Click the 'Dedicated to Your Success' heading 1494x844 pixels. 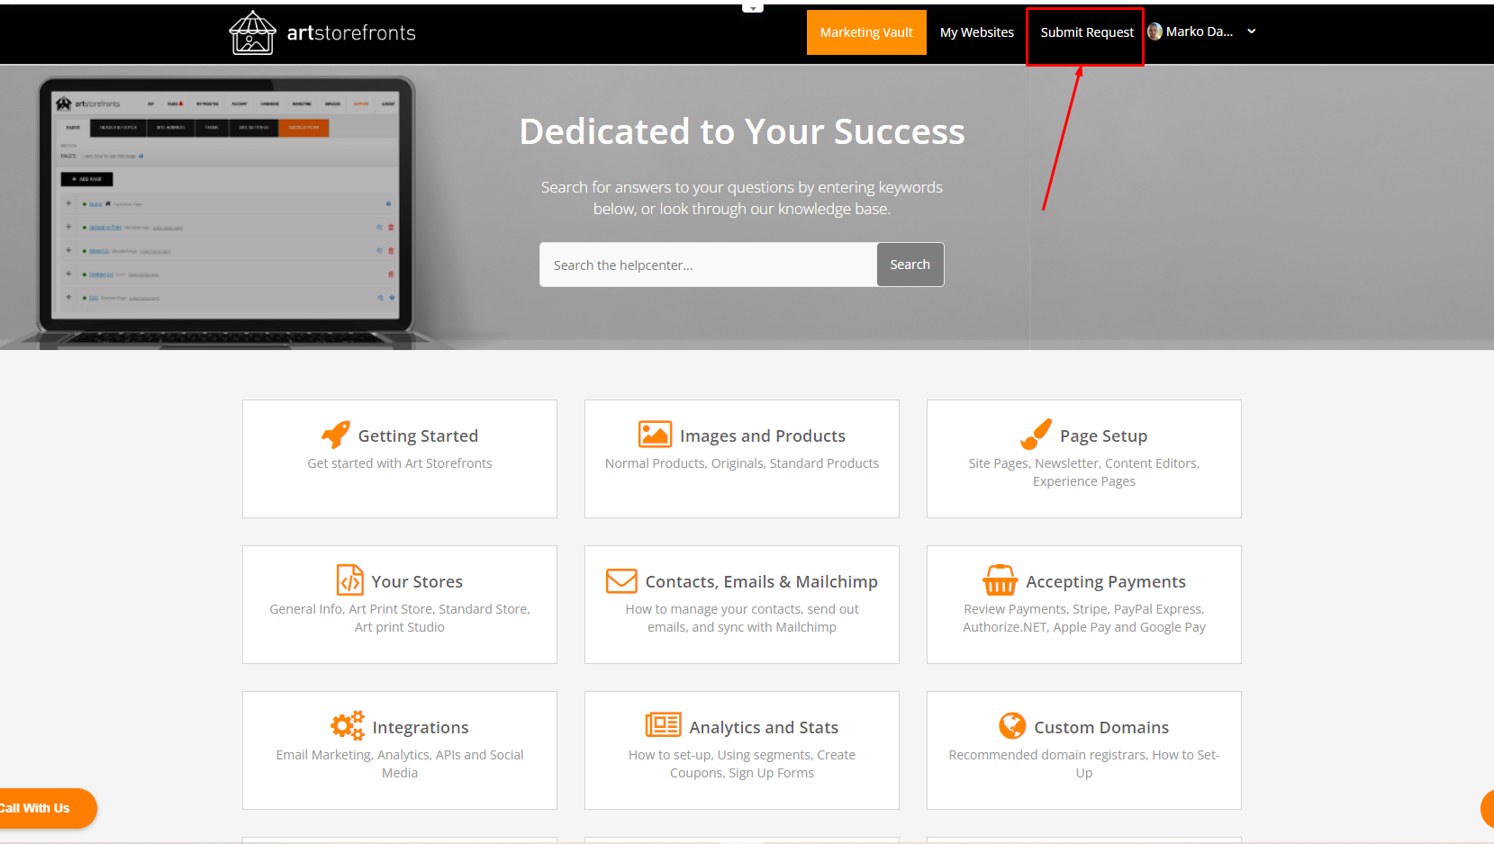click(x=742, y=131)
